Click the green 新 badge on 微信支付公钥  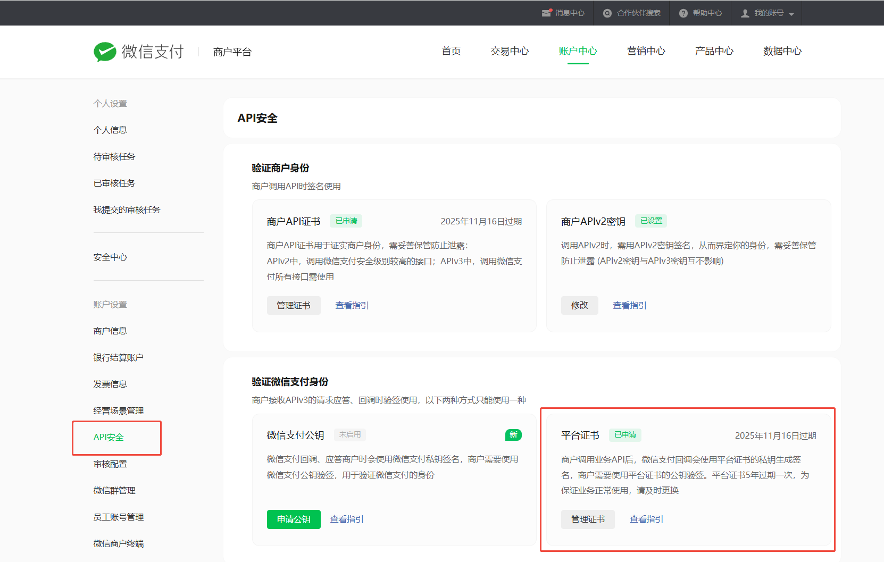click(513, 435)
